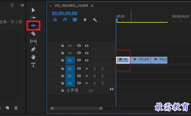Target the V1 track header

pos(70,60)
